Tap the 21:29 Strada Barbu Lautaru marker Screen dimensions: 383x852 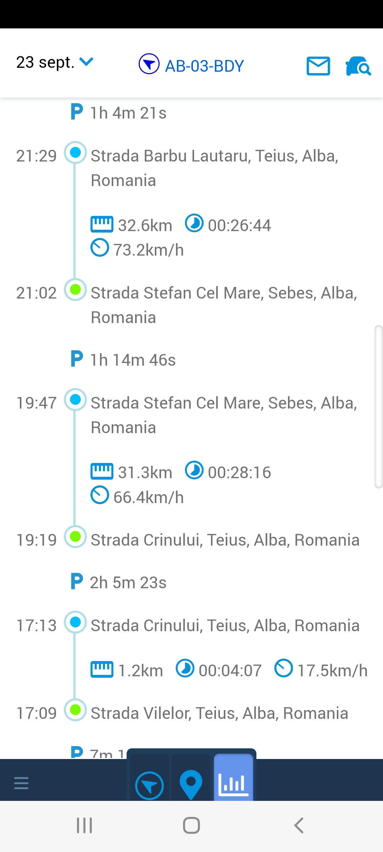tap(75, 153)
